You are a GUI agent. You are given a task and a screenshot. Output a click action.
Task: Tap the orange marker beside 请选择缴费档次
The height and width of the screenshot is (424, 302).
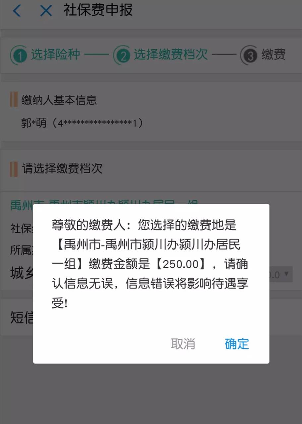pos(14,169)
